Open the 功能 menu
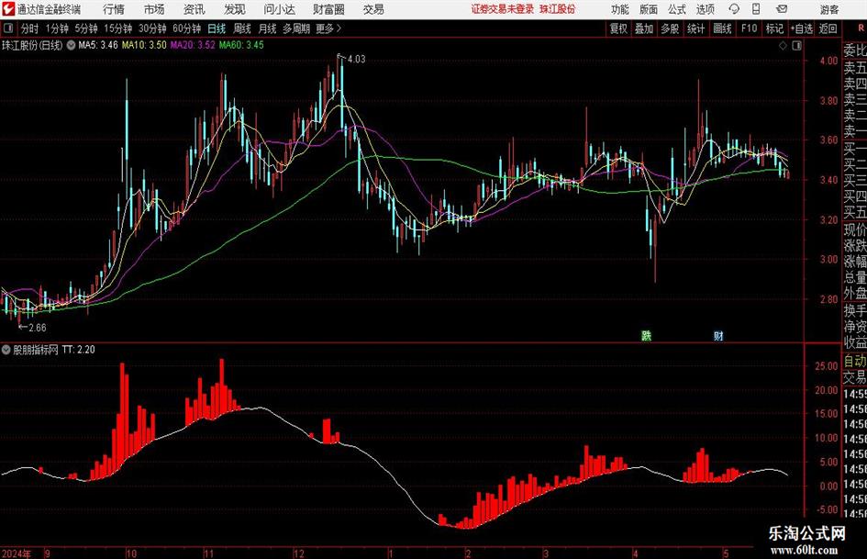Viewport: 867px width, 559px height. [620, 9]
